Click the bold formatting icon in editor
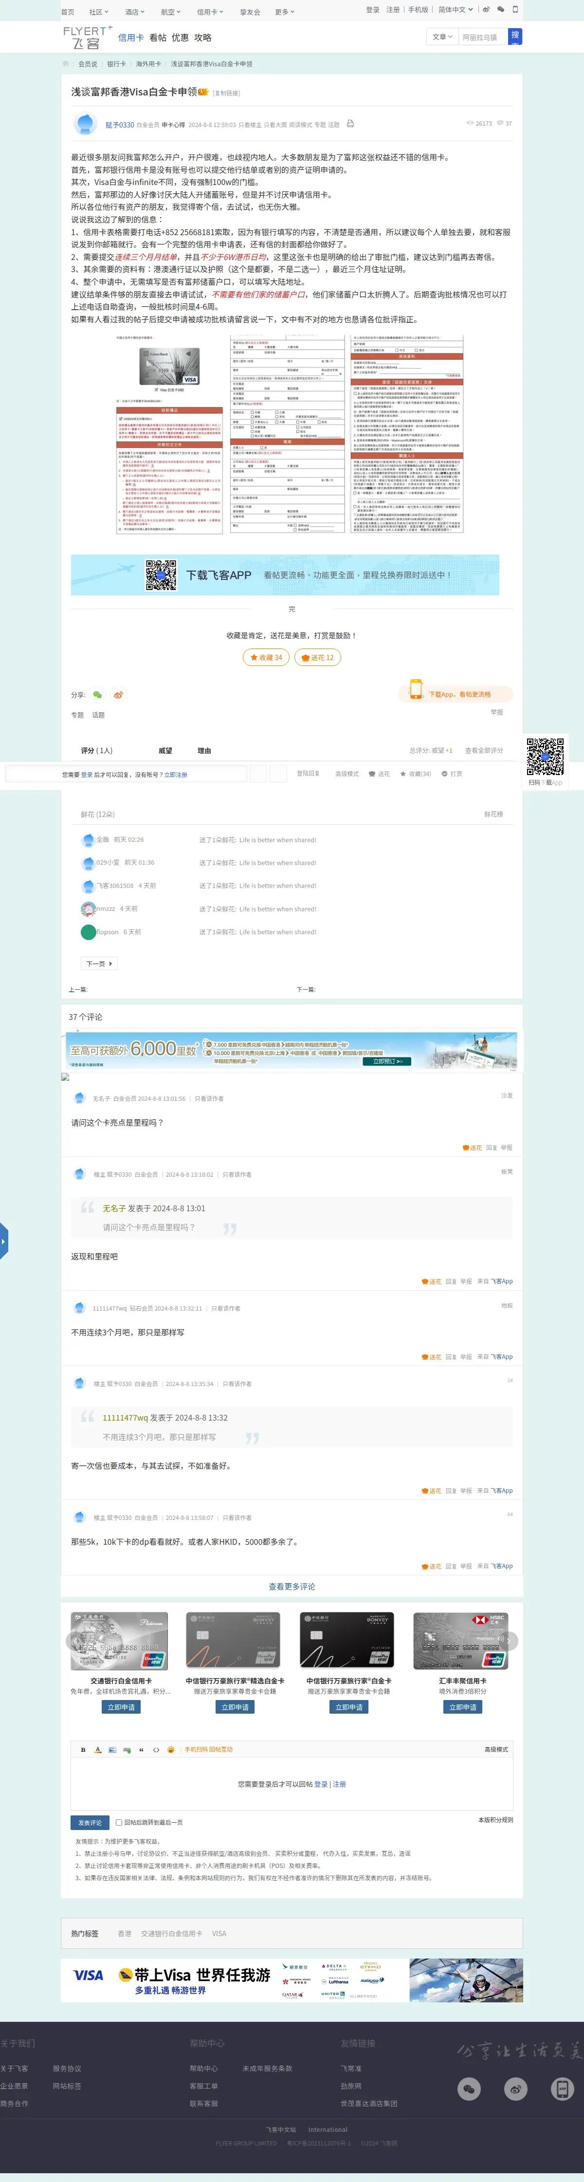 pyautogui.click(x=83, y=1749)
